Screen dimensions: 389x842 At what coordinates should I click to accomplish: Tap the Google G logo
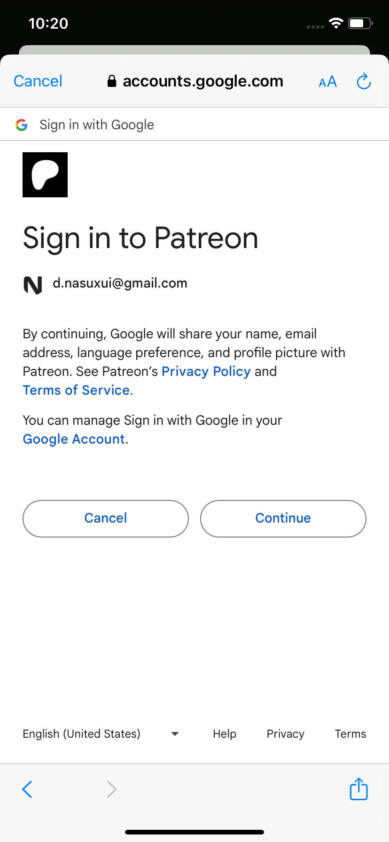click(x=22, y=125)
